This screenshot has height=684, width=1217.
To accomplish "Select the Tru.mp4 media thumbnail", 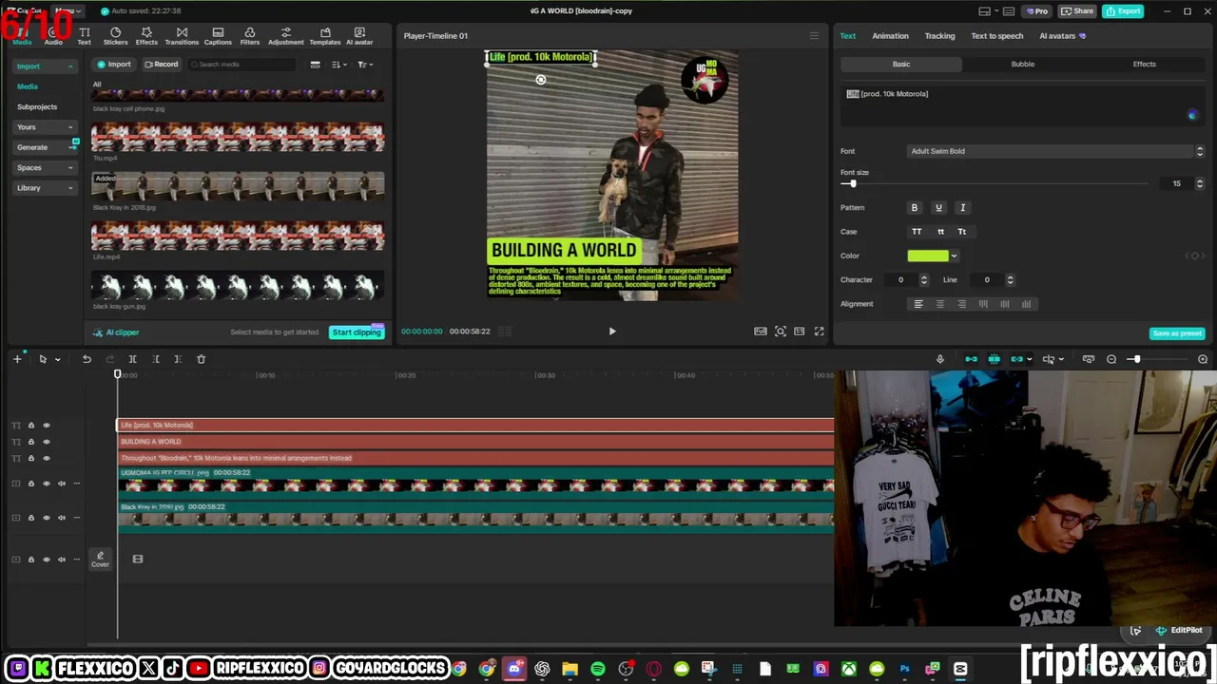I will pos(238,137).
